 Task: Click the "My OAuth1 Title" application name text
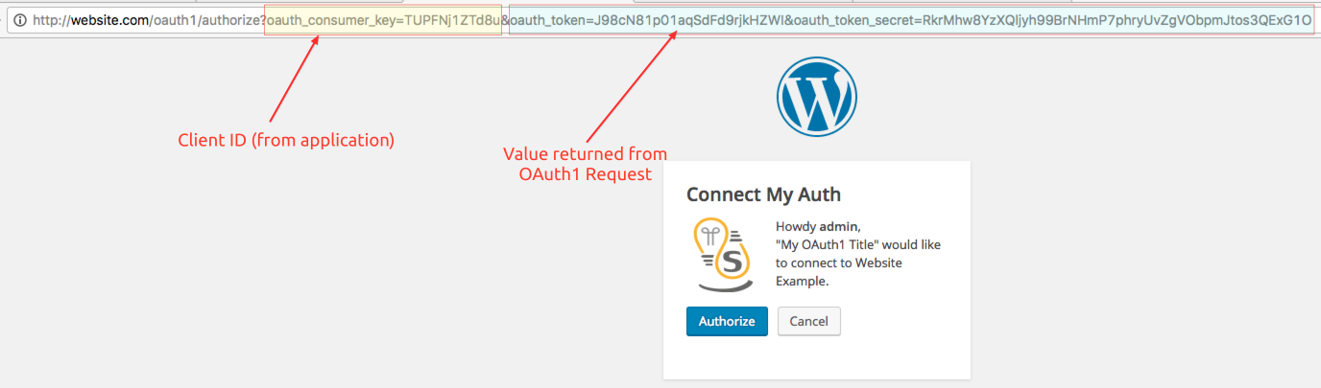coord(829,244)
